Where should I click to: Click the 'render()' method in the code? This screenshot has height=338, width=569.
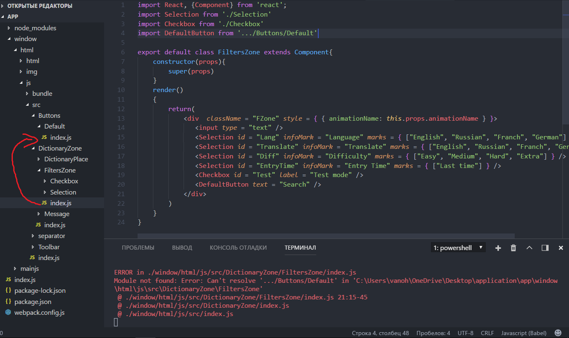(x=168, y=90)
